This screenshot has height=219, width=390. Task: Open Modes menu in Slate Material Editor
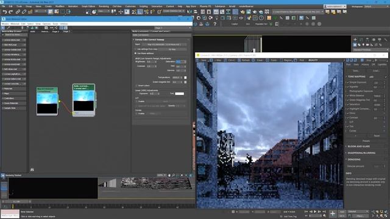(5, 24)
